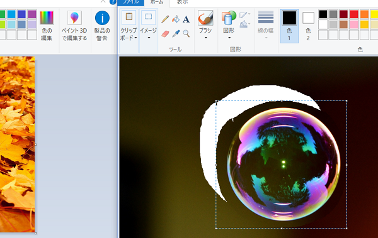This screenshot has width=378, height=238.
Task: Pick the brown palette swatch
Action: point(344,24)
